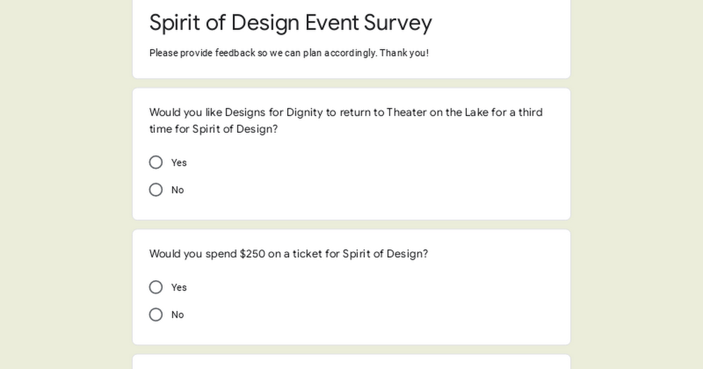Select Yes radio for Theater on the Lake question
This screenshot has width=703, height=369.
pos(156,162)
